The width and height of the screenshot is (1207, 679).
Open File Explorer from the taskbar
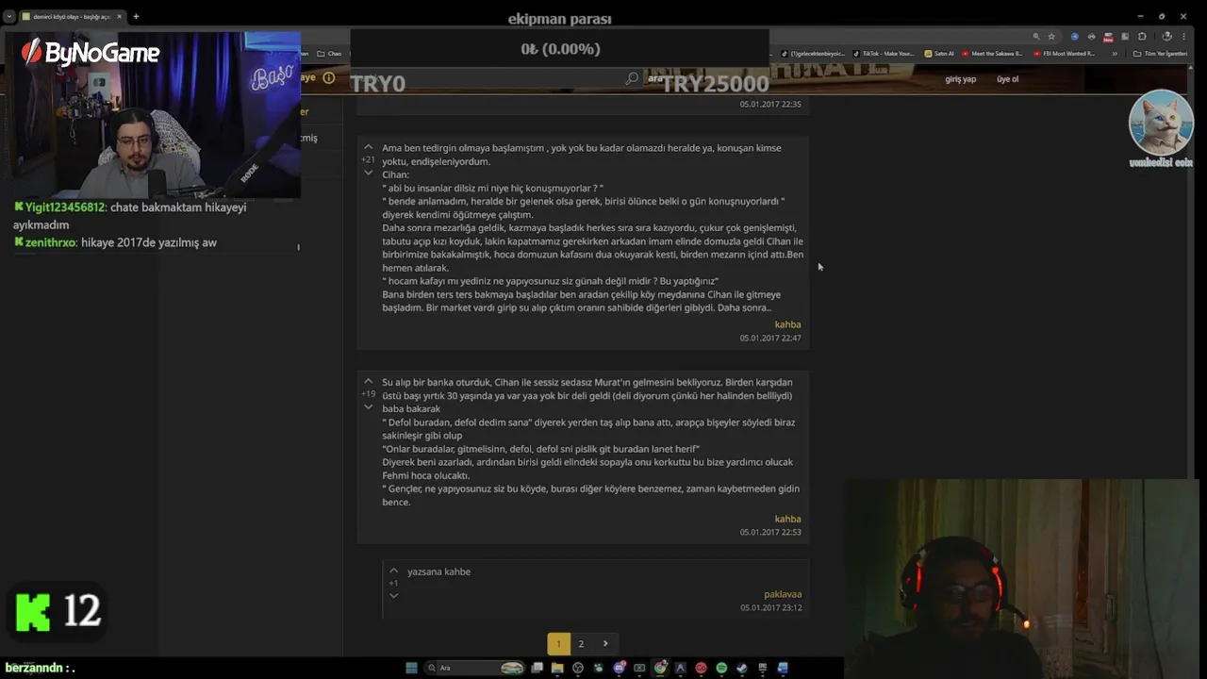pos(557,668)
